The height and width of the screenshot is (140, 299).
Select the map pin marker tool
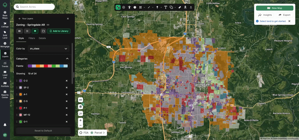pos(157,7)
